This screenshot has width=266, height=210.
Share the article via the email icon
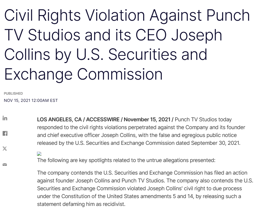click(5, 165)
